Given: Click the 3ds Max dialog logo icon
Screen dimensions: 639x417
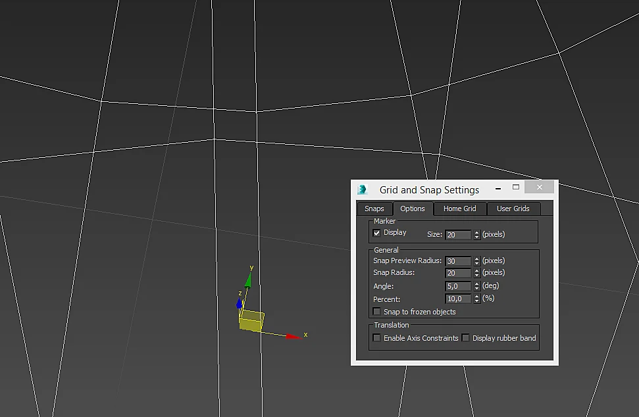Looking at the screenshot, I should point(363,189).
